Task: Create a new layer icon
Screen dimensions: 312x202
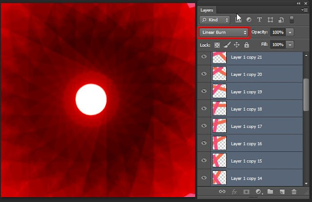Action: tap(282, 192)
